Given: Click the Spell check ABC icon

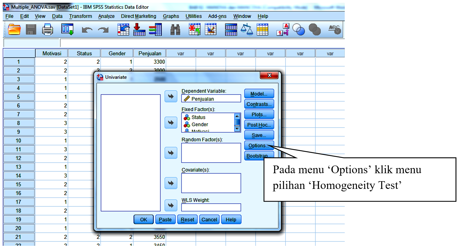Looking at the screenshot, I should (335, 29).
